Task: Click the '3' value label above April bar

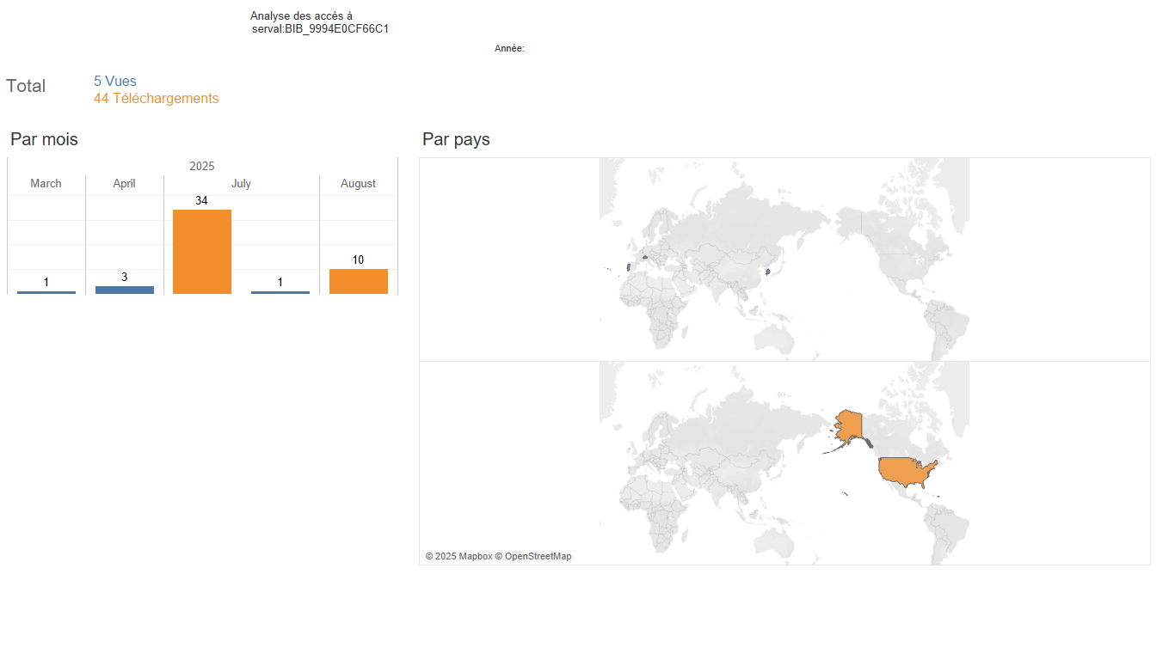Action: (125, 277)
